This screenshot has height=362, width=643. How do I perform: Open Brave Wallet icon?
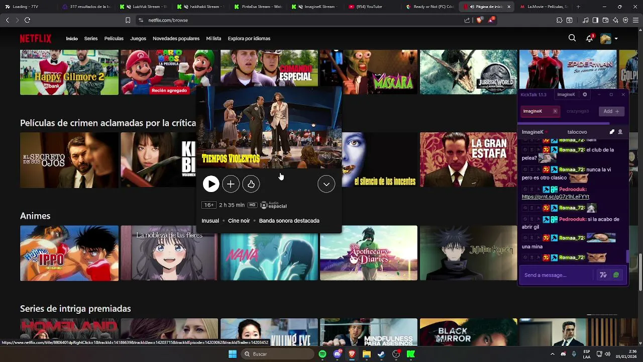click(605, 20)
